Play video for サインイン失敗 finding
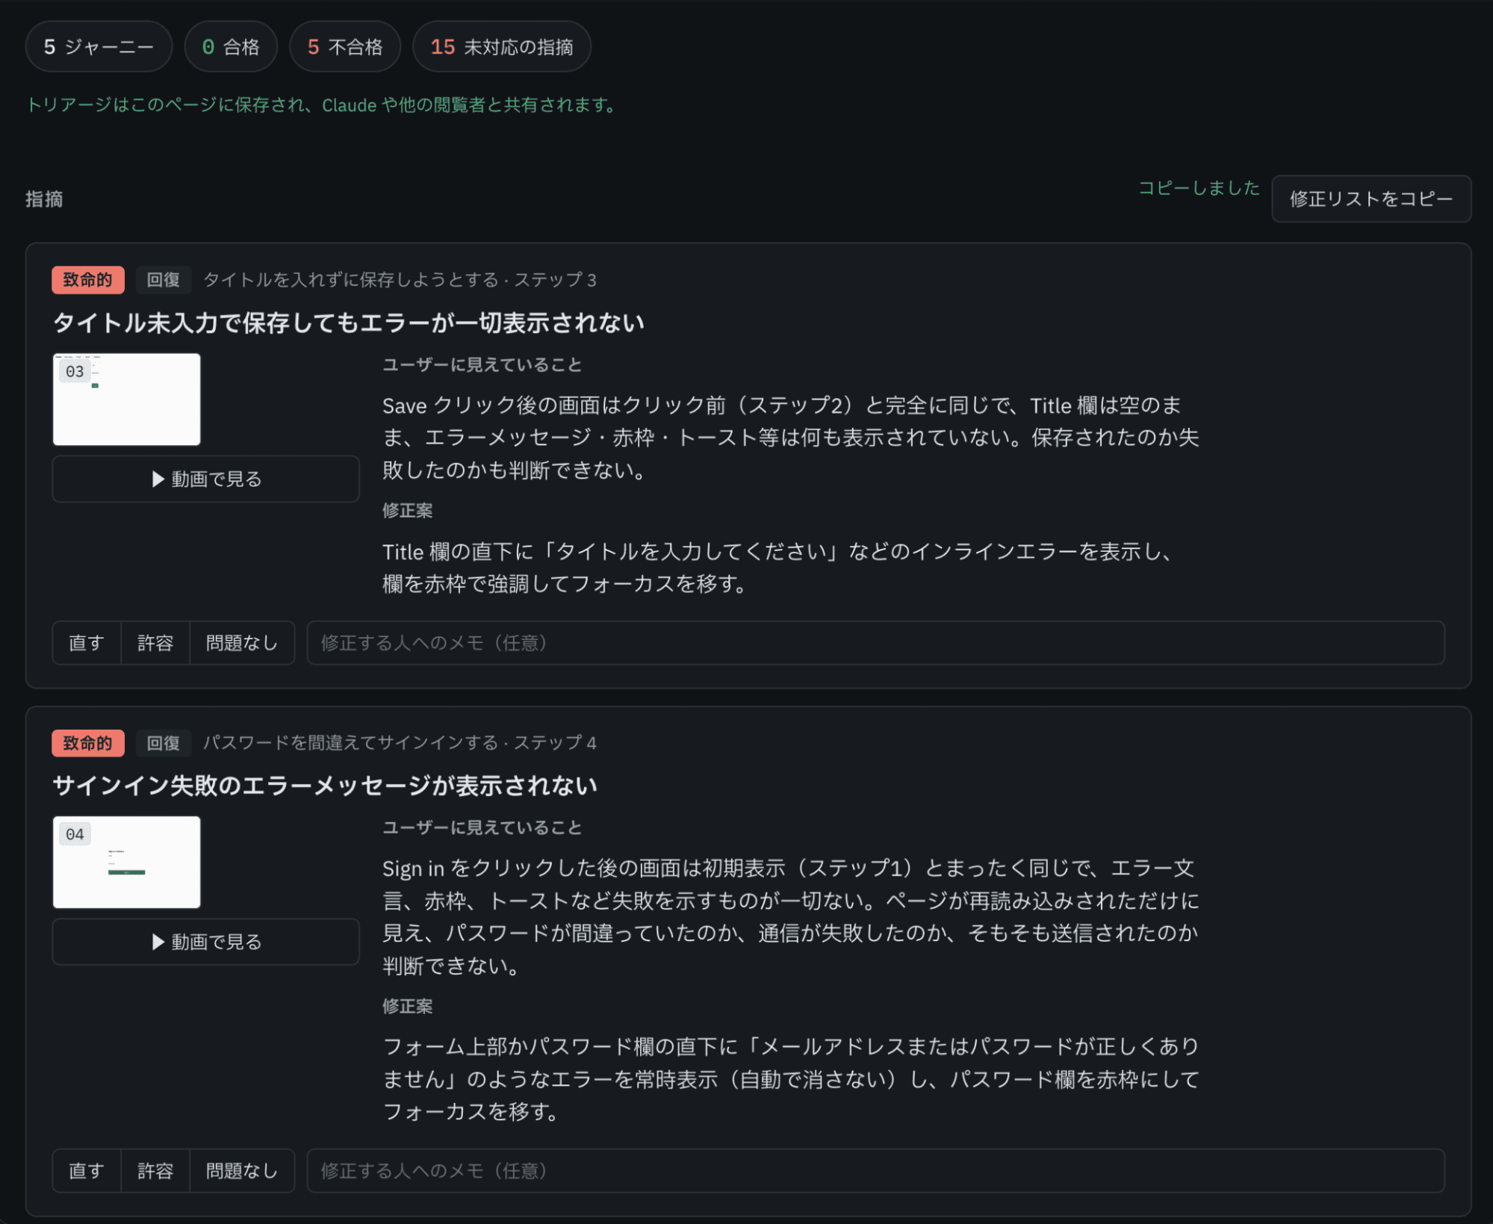 click(x=206, y=942)
